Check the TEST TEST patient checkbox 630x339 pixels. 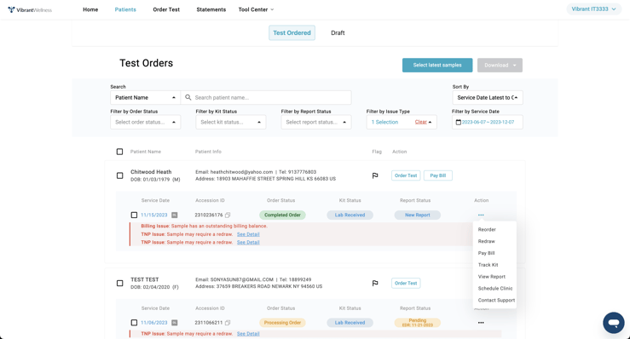[x=119, y=283]
